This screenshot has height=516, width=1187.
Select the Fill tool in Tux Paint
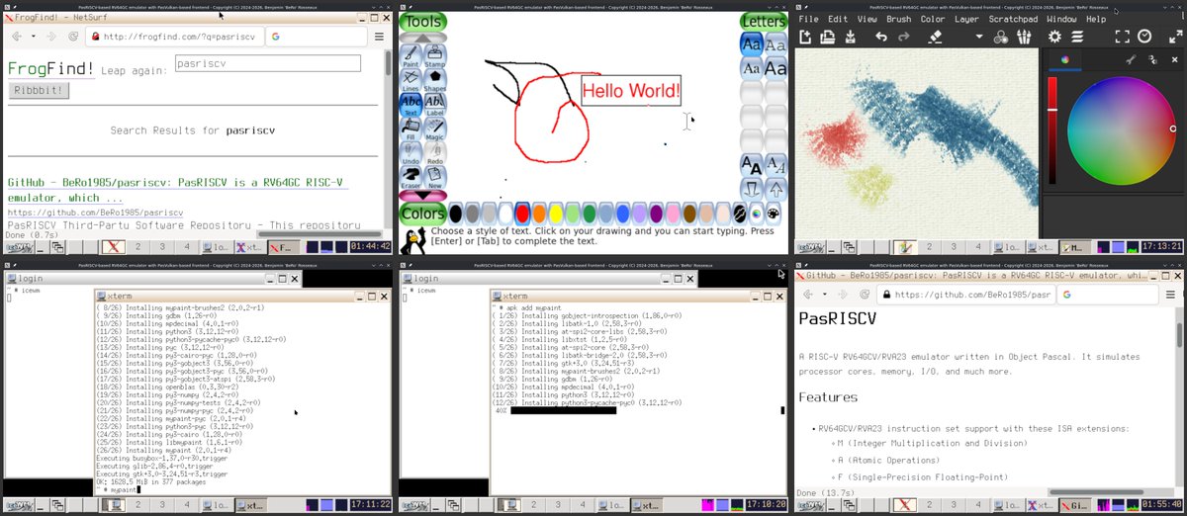411,129
